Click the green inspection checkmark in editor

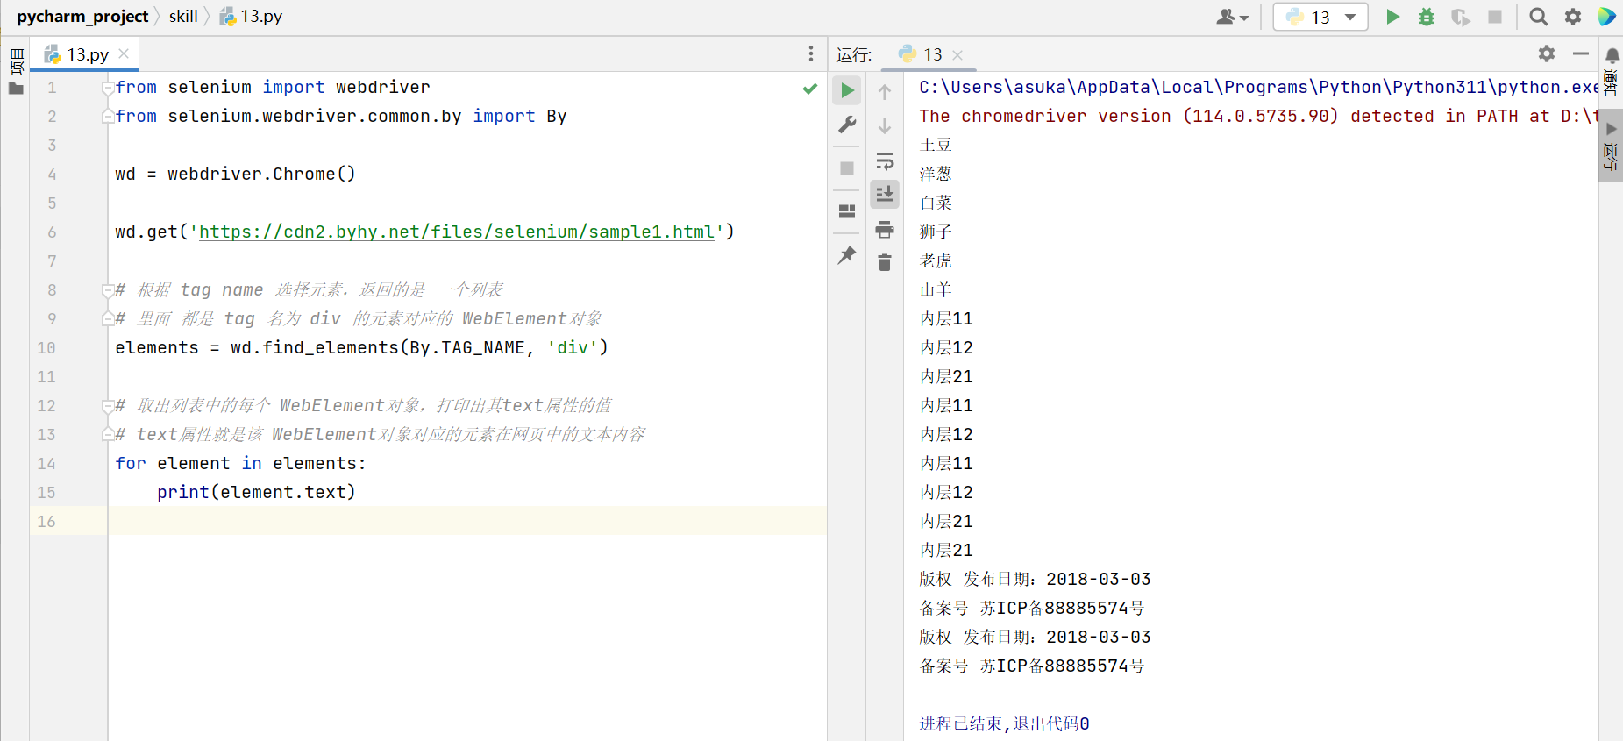point(810,89)
